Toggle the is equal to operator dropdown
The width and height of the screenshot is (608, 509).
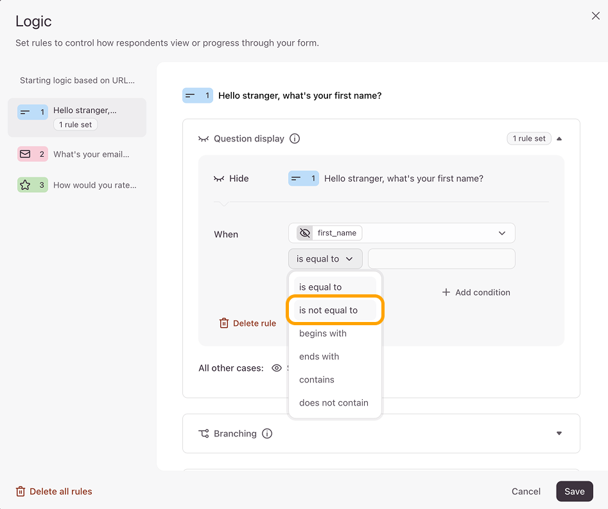pos(326,258)
